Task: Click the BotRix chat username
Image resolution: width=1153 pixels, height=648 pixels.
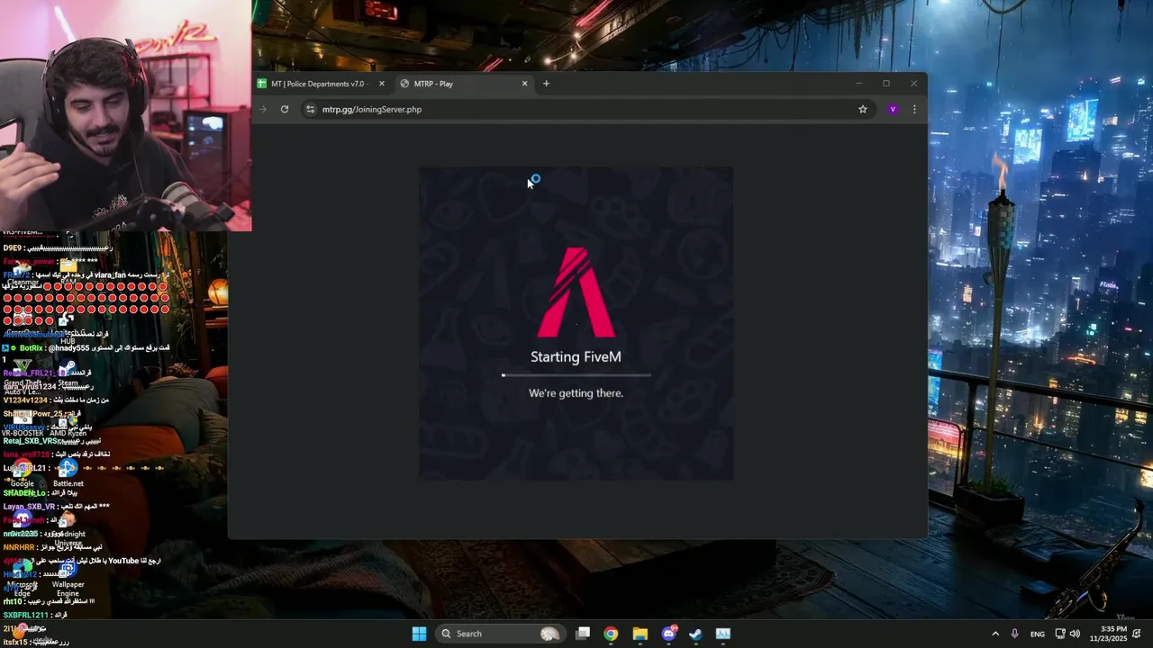Action: tap(31, 348)
